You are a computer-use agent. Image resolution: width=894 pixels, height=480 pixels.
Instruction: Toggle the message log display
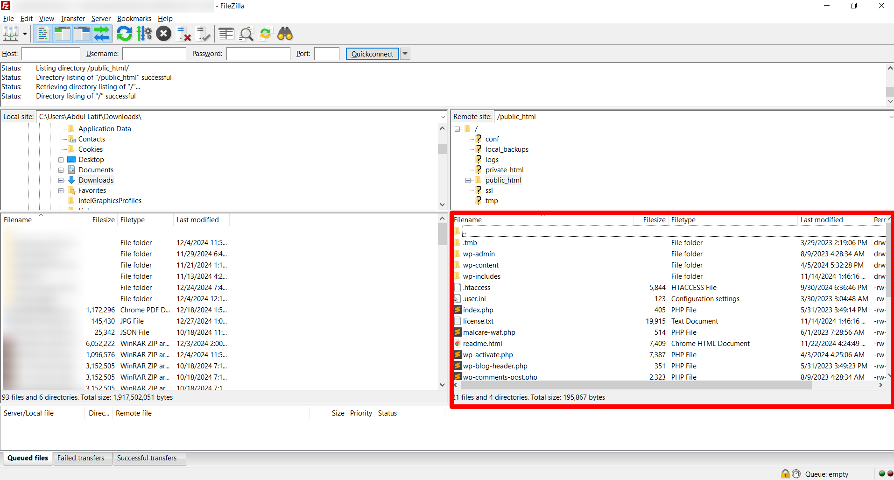(42, 34)
